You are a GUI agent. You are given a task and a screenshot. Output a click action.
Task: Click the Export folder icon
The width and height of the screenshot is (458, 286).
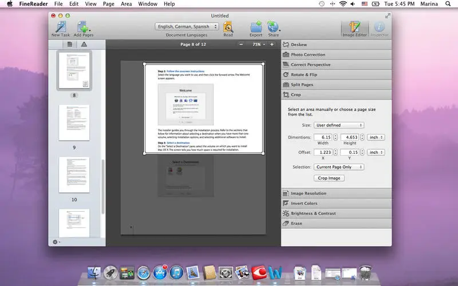(256, 26)
